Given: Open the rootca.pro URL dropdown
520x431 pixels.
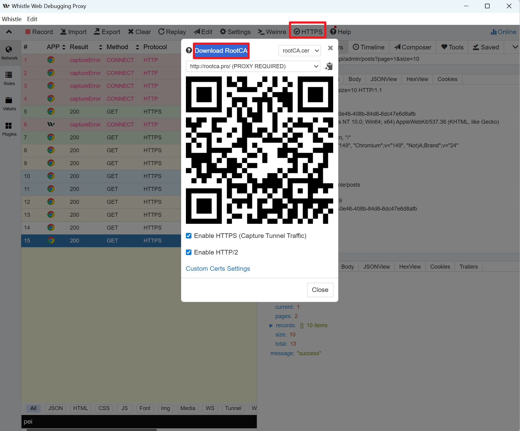Looking at the screenshot, I should click(x=253, y=66).
